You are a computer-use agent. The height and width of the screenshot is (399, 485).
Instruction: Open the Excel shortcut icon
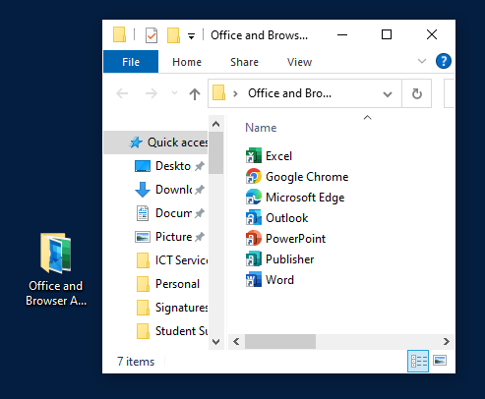point(254,155)
